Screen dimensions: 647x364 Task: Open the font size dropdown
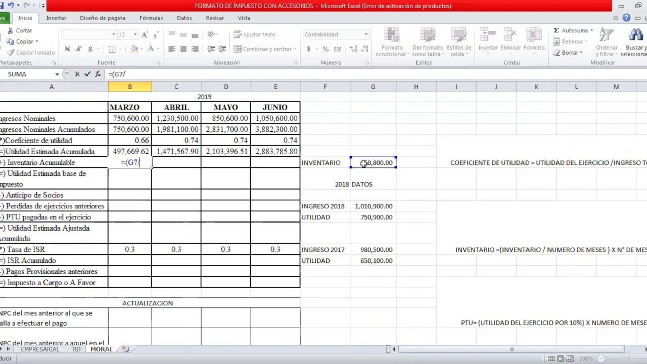pyautogui.click(x=135, y=34)
